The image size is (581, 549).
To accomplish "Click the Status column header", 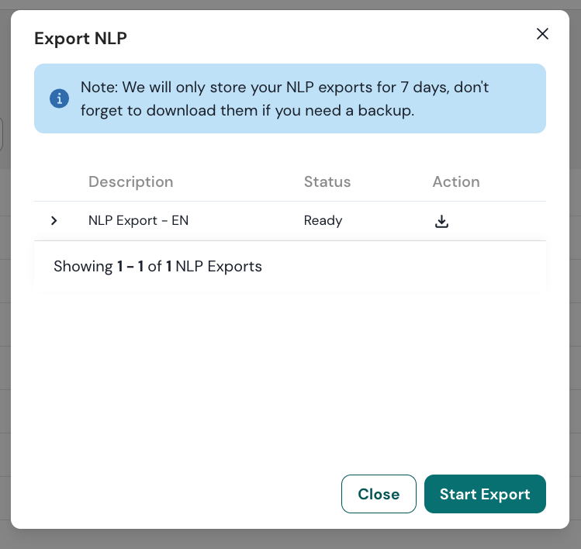I will 327,182.
